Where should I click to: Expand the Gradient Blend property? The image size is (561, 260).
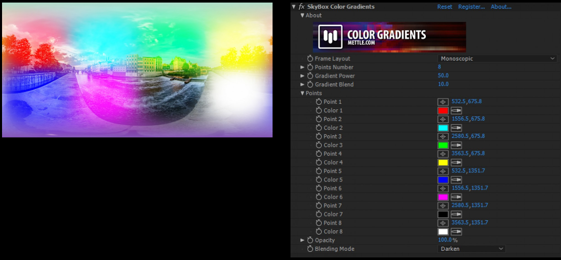[x=302, y=84]
